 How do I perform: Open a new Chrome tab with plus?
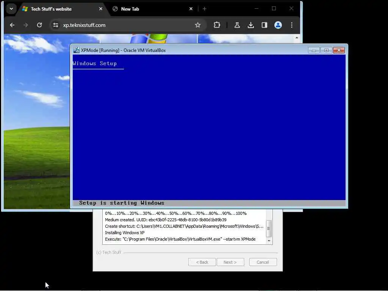point(204,9)
